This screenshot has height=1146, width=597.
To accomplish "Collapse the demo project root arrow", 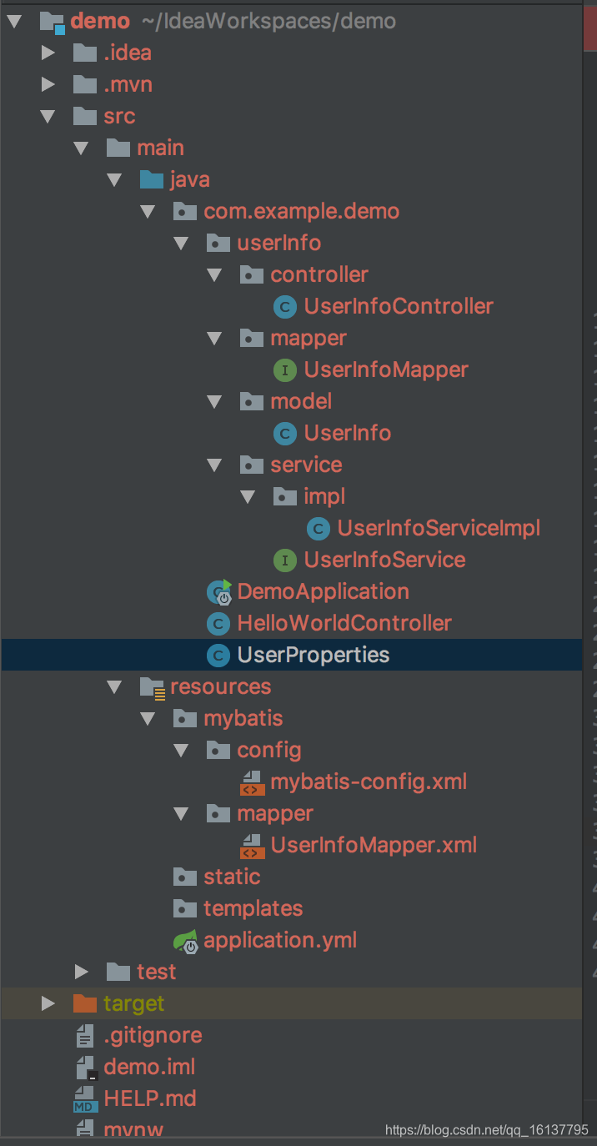I will coord(15,21).
